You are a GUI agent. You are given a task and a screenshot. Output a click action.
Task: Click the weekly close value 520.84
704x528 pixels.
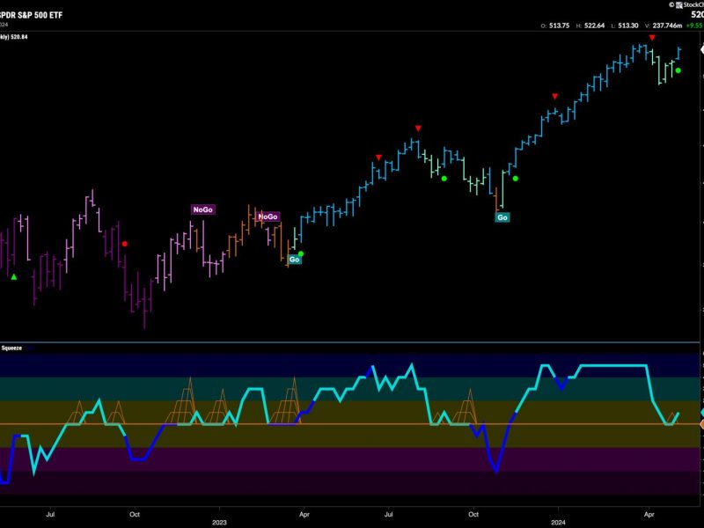pyautogui.click(x=18, y=37)
